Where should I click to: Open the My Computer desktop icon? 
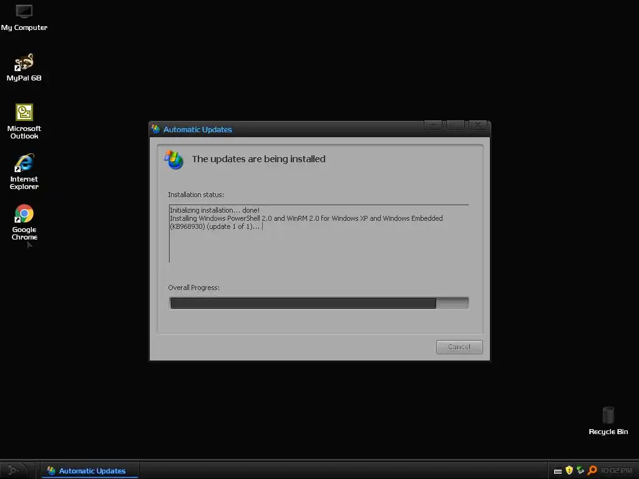tap(24, 17)
